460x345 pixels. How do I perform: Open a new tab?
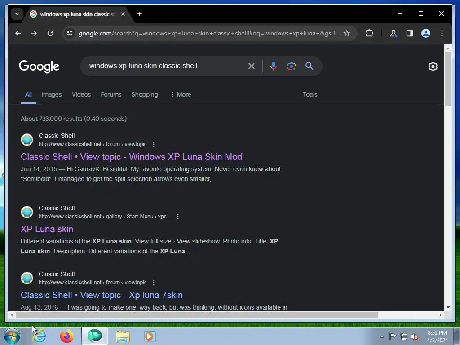pos(139,14)
